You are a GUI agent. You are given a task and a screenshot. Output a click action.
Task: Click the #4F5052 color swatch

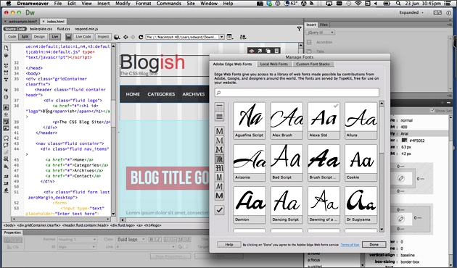pyautogui.click(x=404, y=141)
